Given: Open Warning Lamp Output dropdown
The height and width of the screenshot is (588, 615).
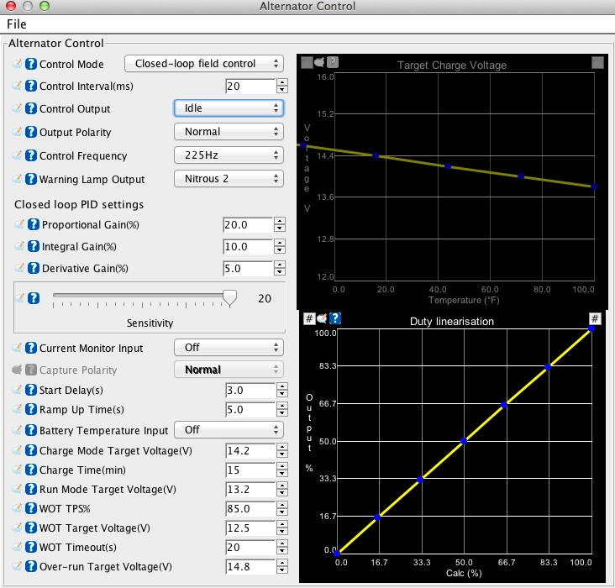Looking at the screenshot, I should point(228,179).
